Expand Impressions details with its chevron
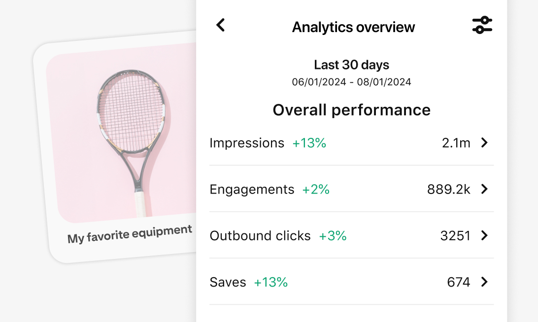 [484, 143]
